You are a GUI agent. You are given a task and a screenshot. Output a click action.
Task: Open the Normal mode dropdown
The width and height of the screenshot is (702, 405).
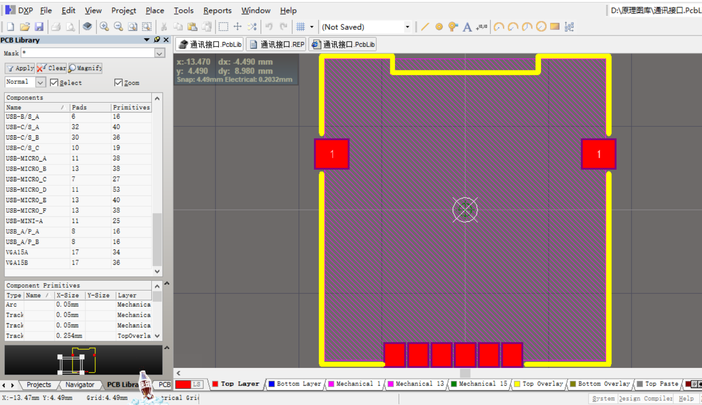coord(40,82)
